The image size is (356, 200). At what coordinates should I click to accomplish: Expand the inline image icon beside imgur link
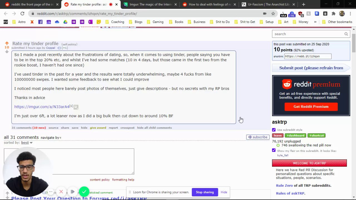[x=76, y=107]
